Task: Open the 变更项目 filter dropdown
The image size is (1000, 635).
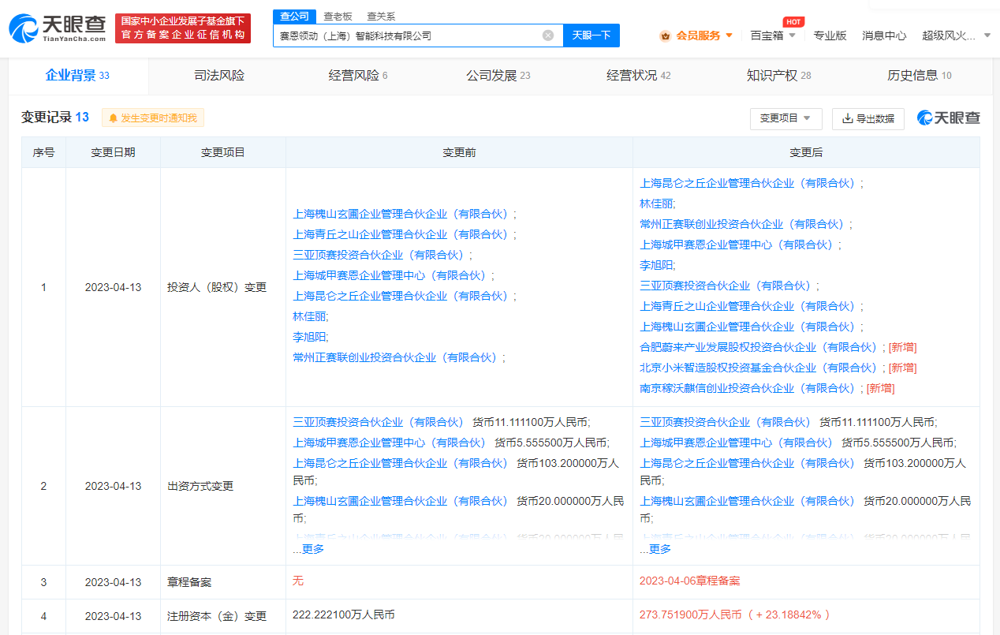Action: point(785,118)
